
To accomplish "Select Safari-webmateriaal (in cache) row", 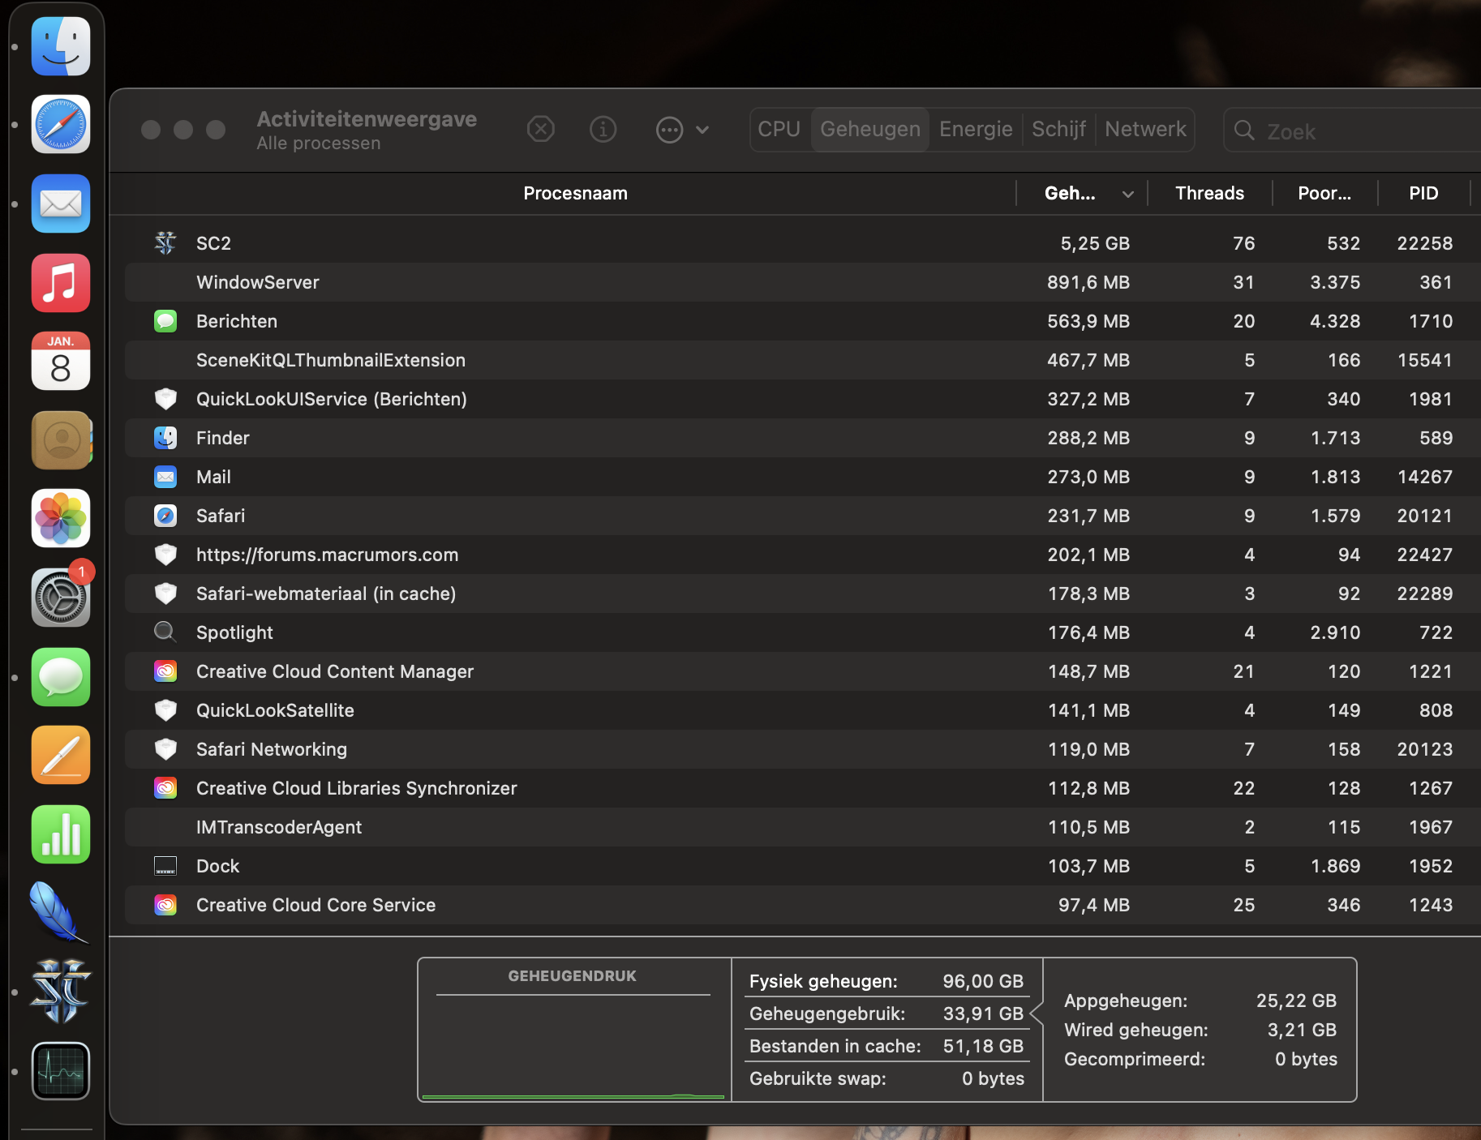I will click(803, 594).
